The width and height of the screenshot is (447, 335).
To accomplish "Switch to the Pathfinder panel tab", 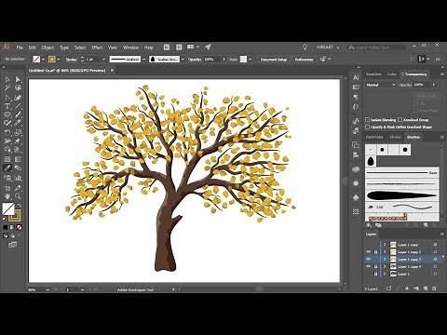I will pos(374,137).
